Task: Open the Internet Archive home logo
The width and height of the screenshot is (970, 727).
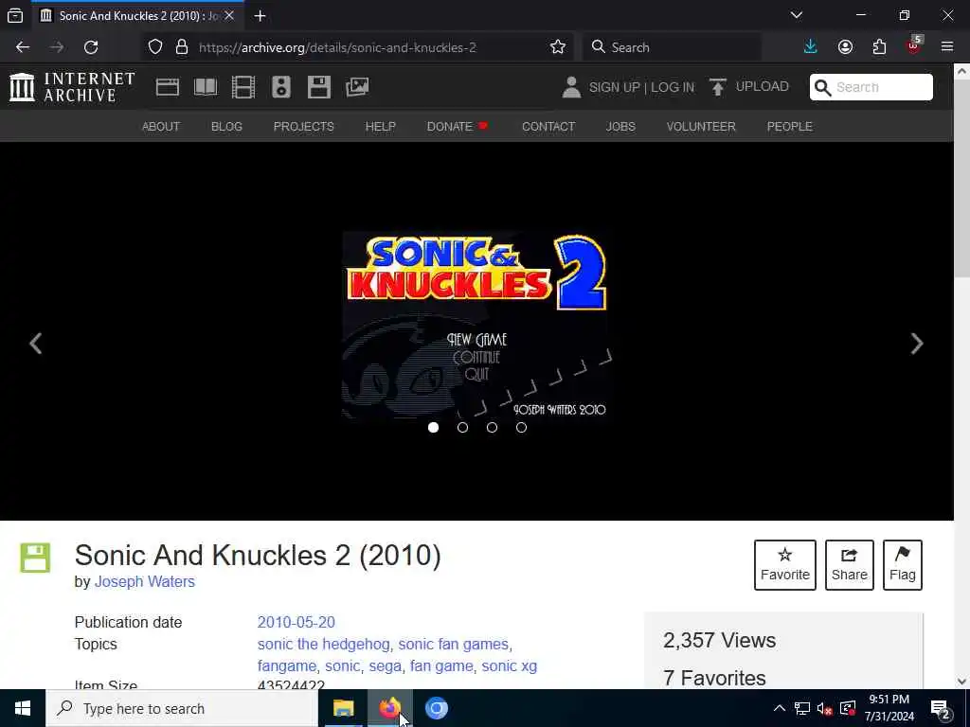Action: pos(72,86)
